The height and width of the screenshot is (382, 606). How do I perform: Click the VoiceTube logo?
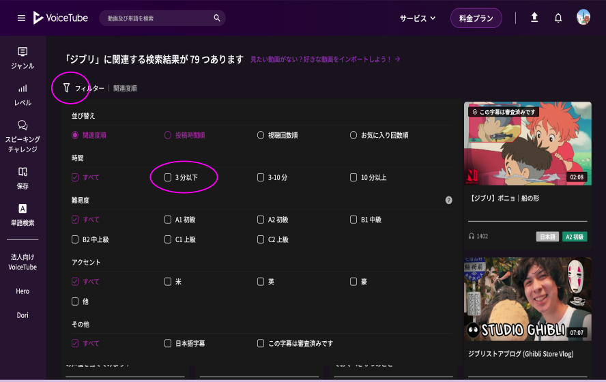(x=61, y=18)
